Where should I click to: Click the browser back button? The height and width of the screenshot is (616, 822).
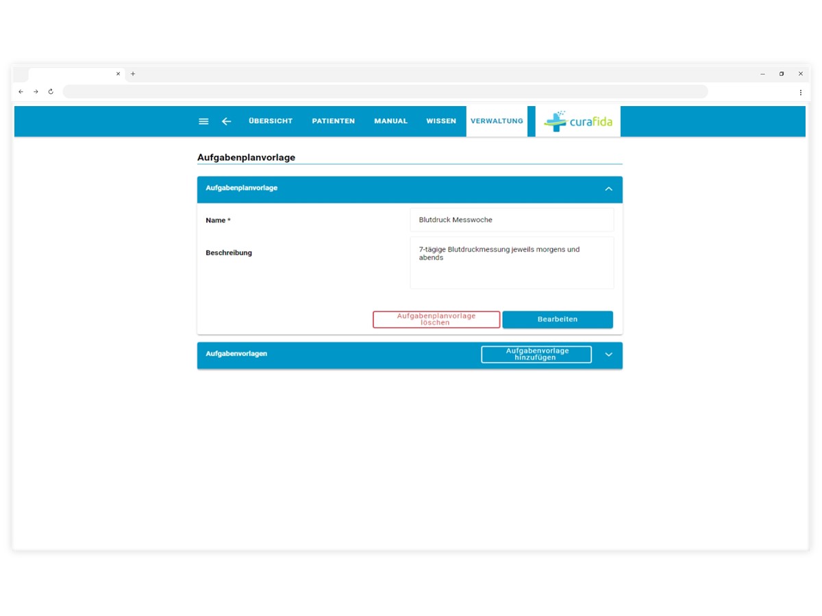(x=21, y=92)
